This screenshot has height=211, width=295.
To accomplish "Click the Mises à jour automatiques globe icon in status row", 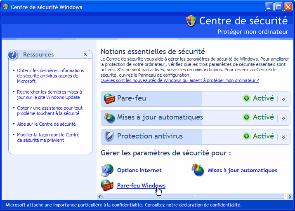I will click(x=109, y=117).
